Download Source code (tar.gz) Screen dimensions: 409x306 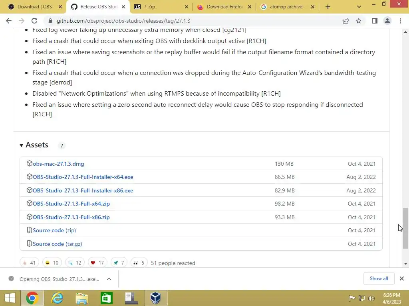tap(58, 244)
